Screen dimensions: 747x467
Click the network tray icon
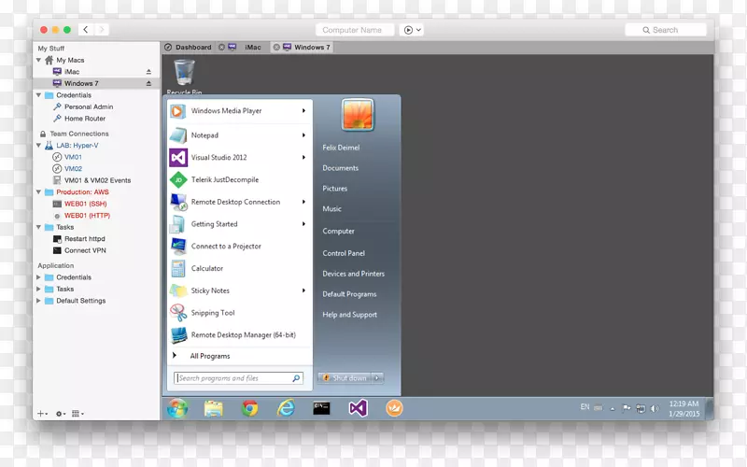pyautogui.click(x=641, y=408)
